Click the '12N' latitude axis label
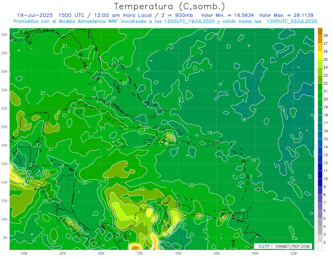 pyautogui.click(x=4, y=201)
